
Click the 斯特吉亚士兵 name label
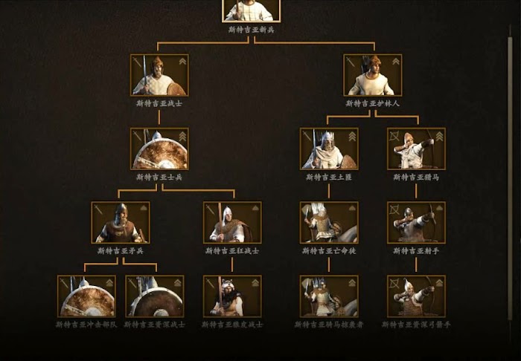point(159,178)
